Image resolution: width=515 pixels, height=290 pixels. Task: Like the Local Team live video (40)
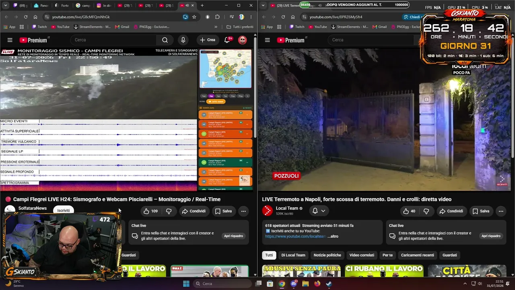(x=409, y=211)
